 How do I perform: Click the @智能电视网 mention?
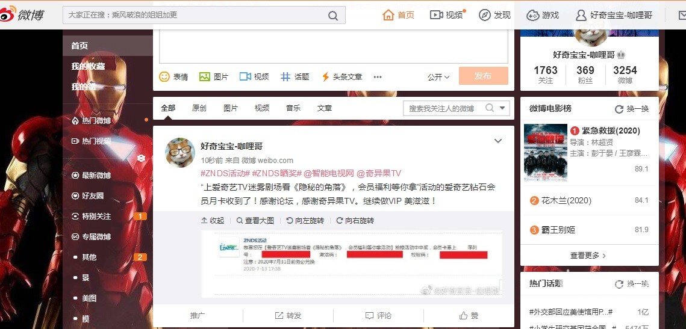tap(329, 173)
